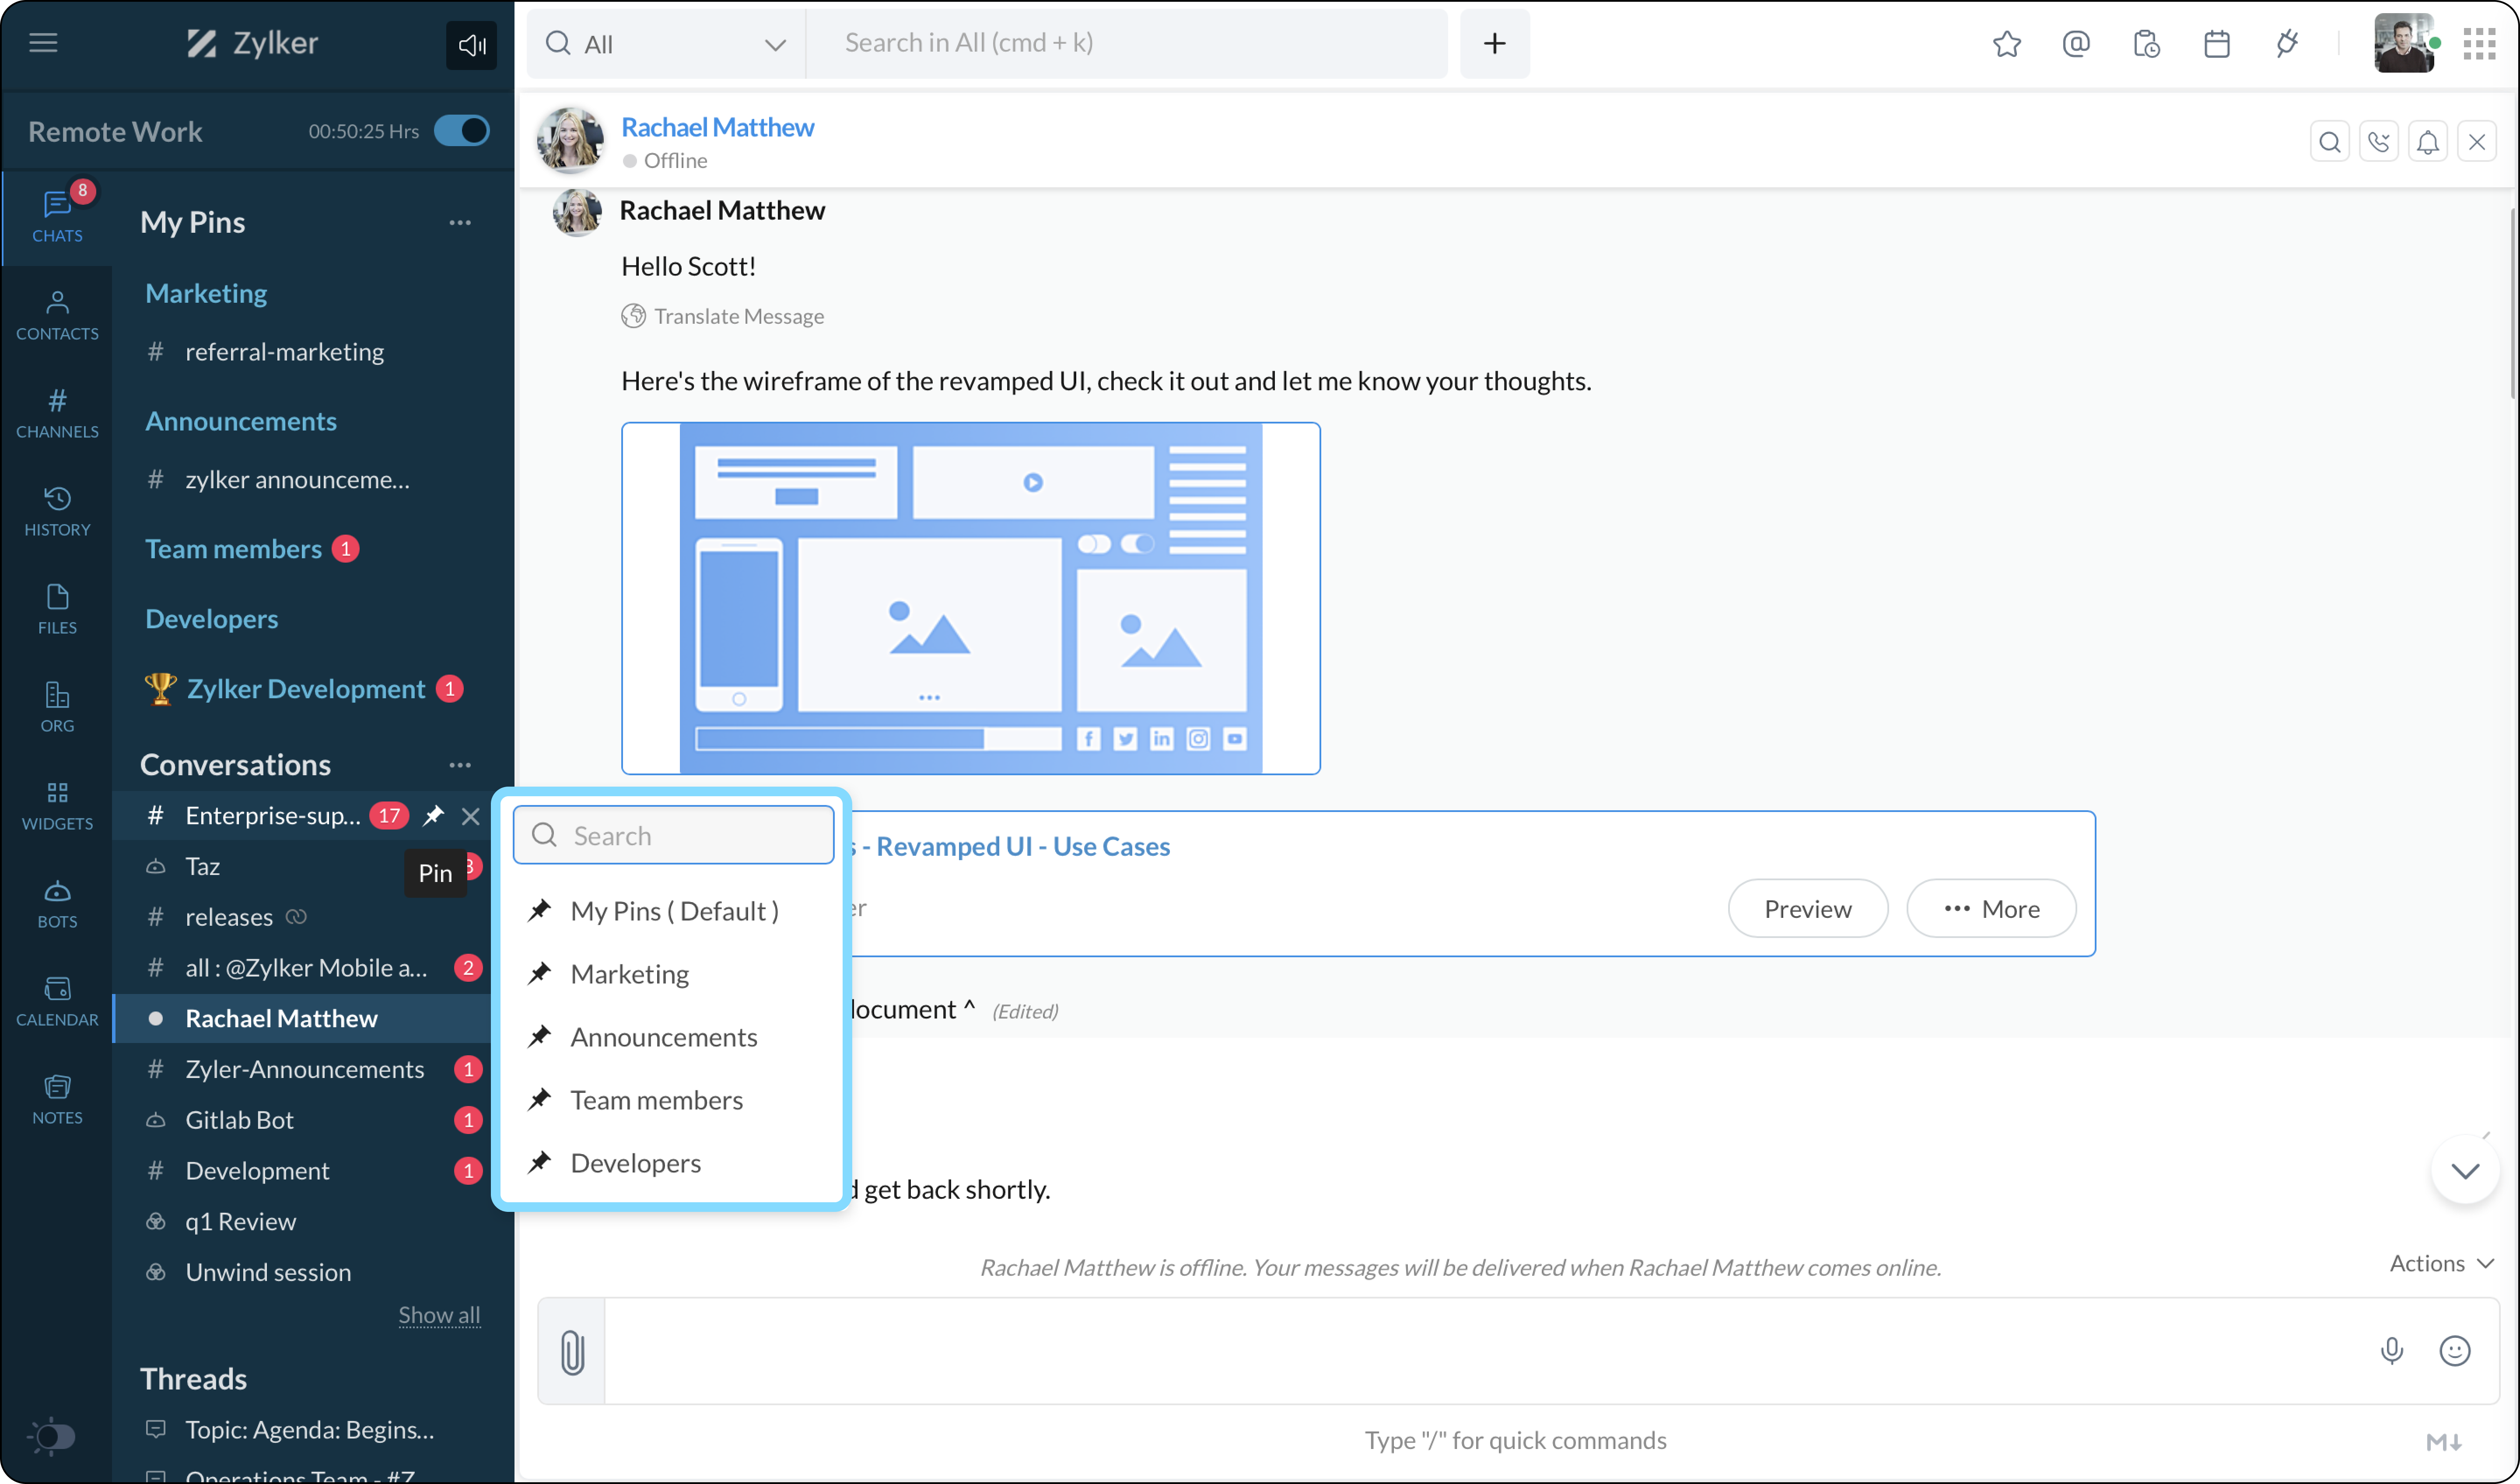Click the announcement megaphone icon
This screenshot has height=1484, width=2520.
[x=471, y=44]
